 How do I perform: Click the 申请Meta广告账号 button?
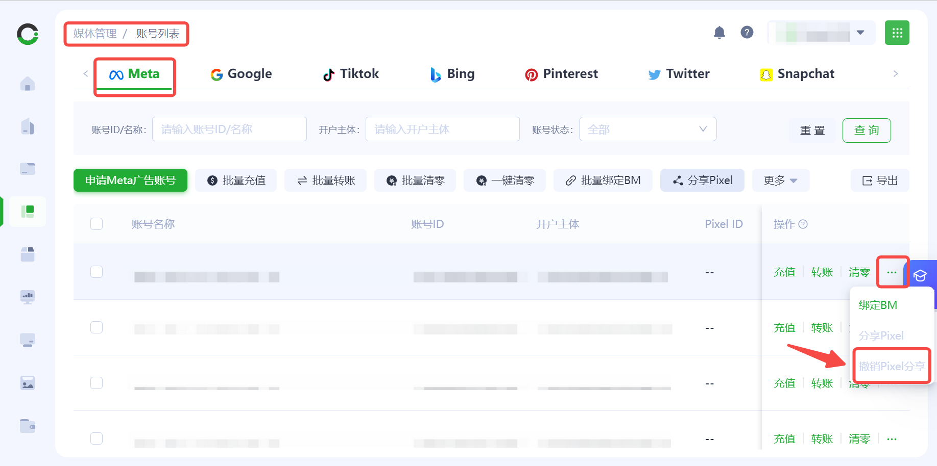tap(130, 180)
